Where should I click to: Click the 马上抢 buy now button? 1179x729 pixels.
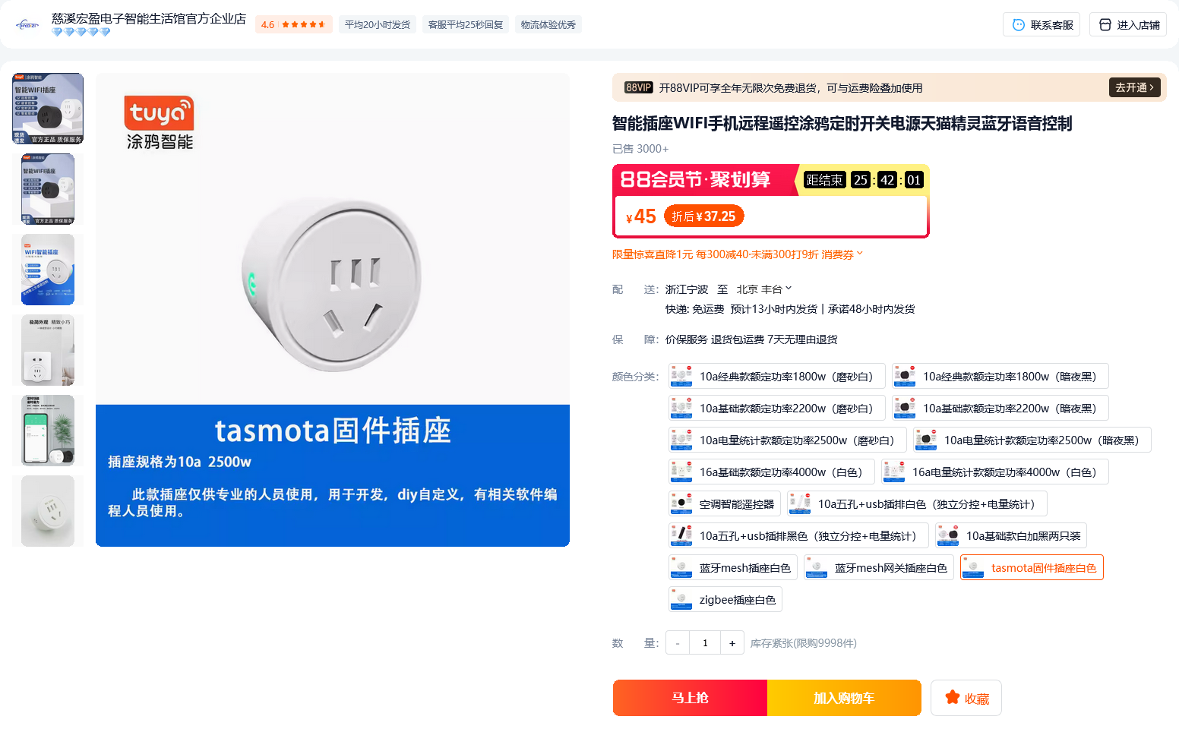pos(690,697)
